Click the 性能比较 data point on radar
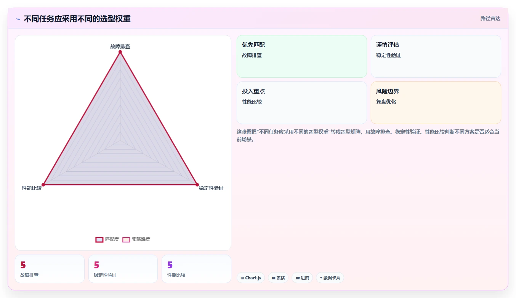516x298 pixels. point(43,185)
